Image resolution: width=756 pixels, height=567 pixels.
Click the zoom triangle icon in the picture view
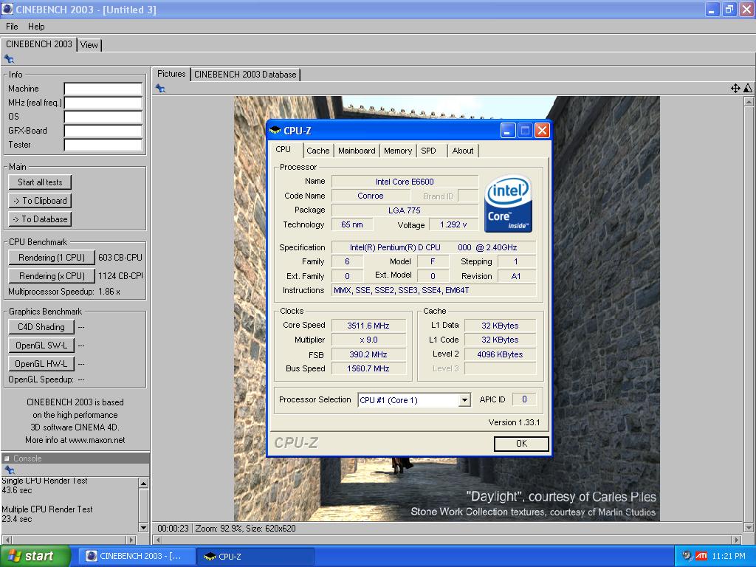(747, 89)
